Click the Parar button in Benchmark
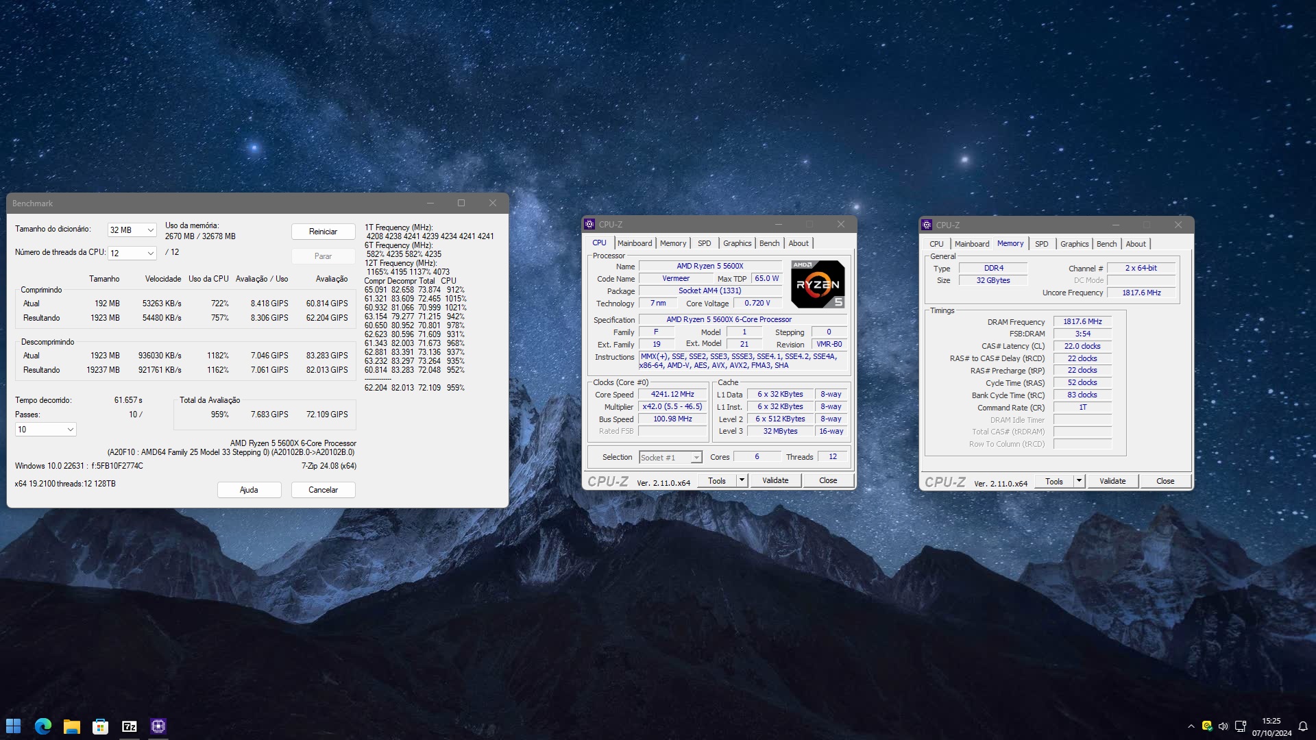Image resolution: width=1316 pixels, height=740 pixels. pyautogui.click(x=323, y=256)
